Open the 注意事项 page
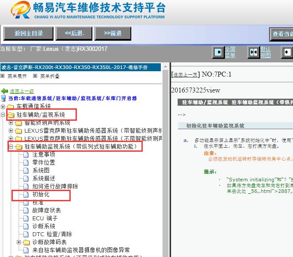The height and width of the screenshot is (257, 293). click(44, 154)
